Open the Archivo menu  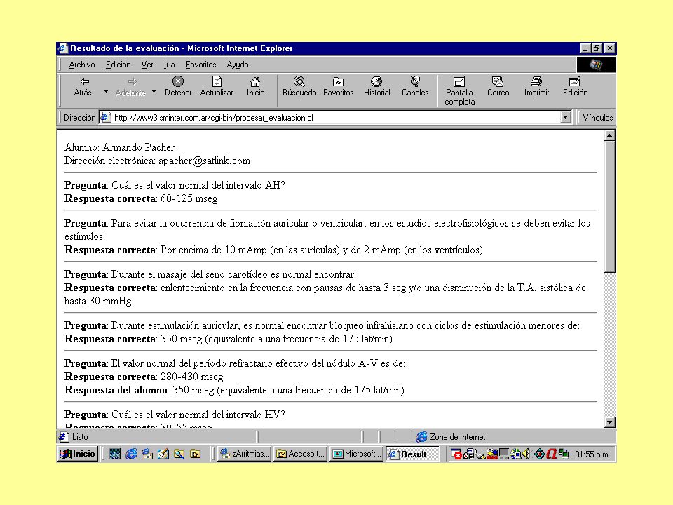[x=82, y=65]
